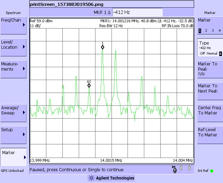Select the Marker menu on the left
The image size is (223, 183).
coord(14,157)
